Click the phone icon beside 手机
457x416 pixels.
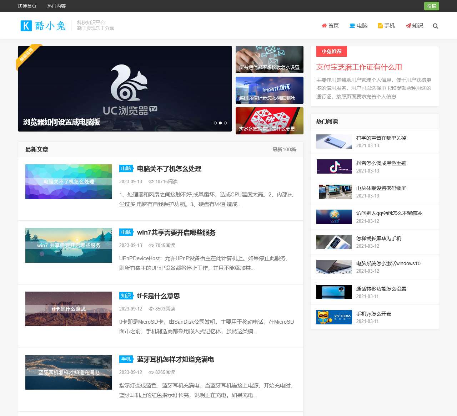[x=380, y=26]
